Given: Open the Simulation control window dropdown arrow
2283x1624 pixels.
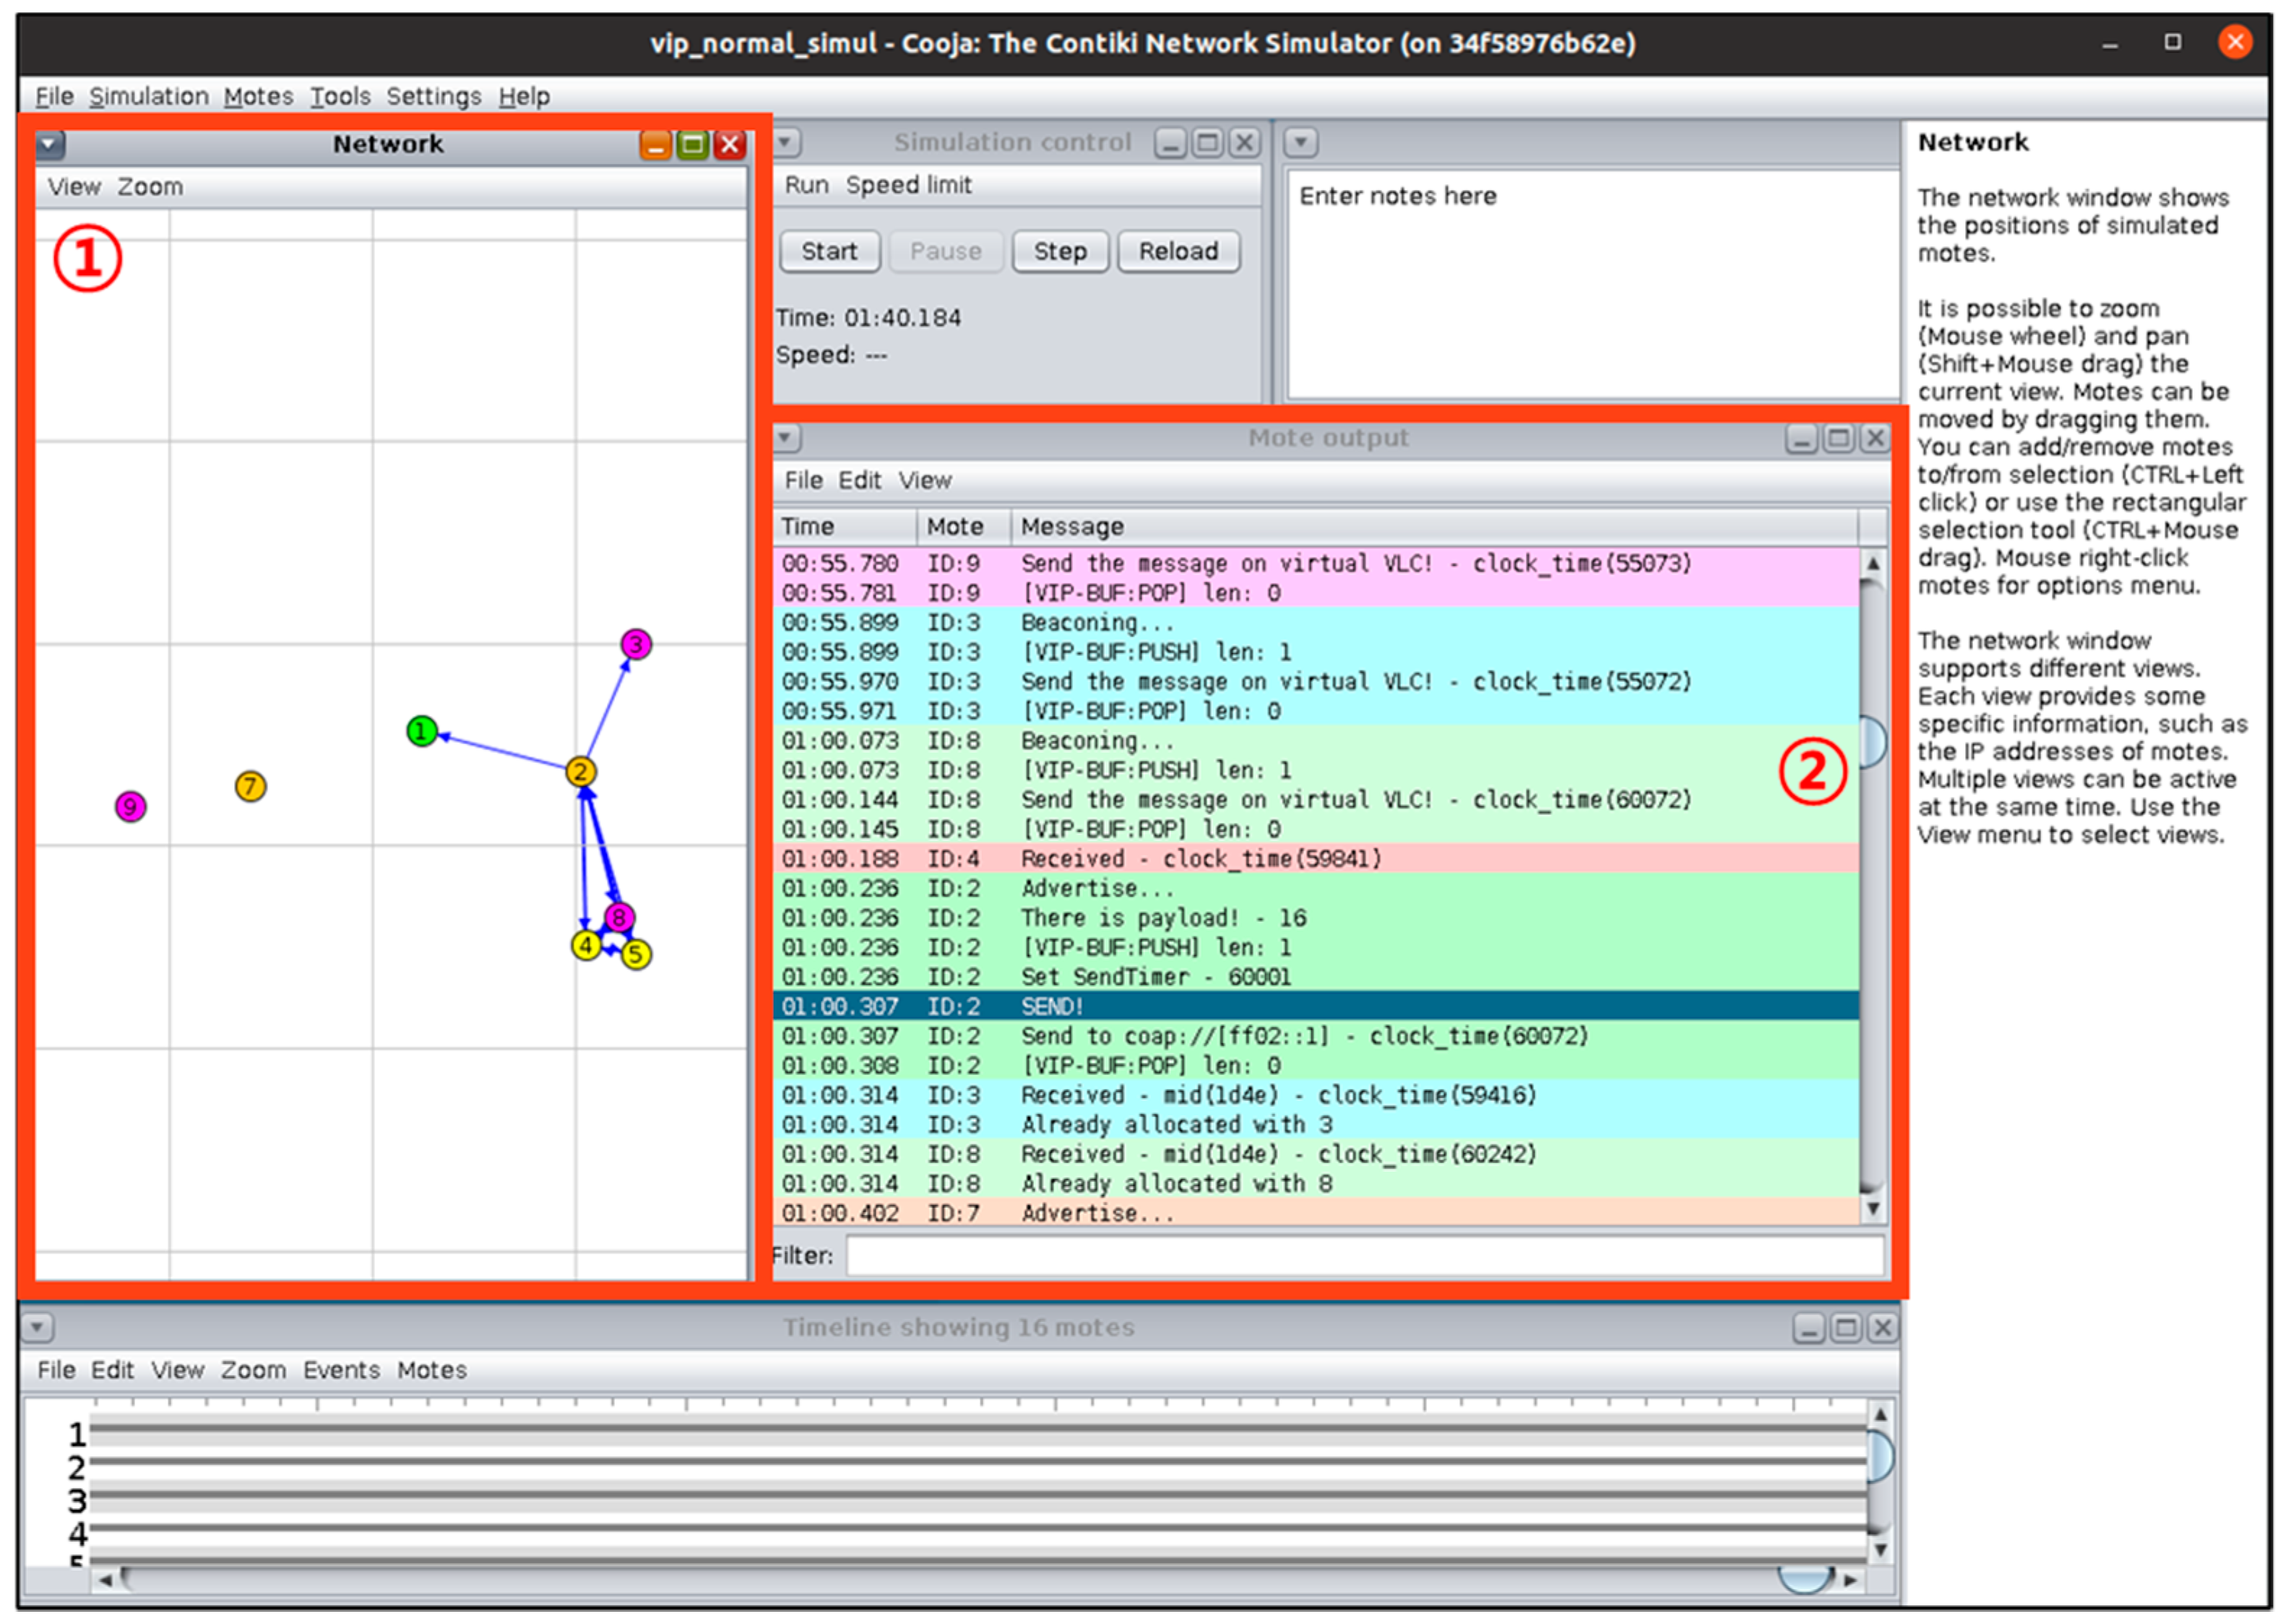Looking at the screenshot, I should (x=786, y=142).
